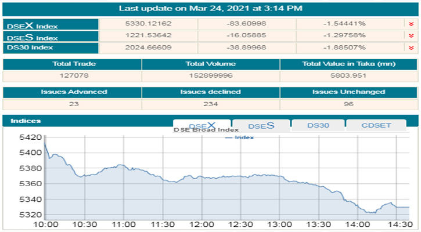Image resolution: width=421 pixels, height=232 pixels.
Task: Select the Issues declined header
Action: 210,92
